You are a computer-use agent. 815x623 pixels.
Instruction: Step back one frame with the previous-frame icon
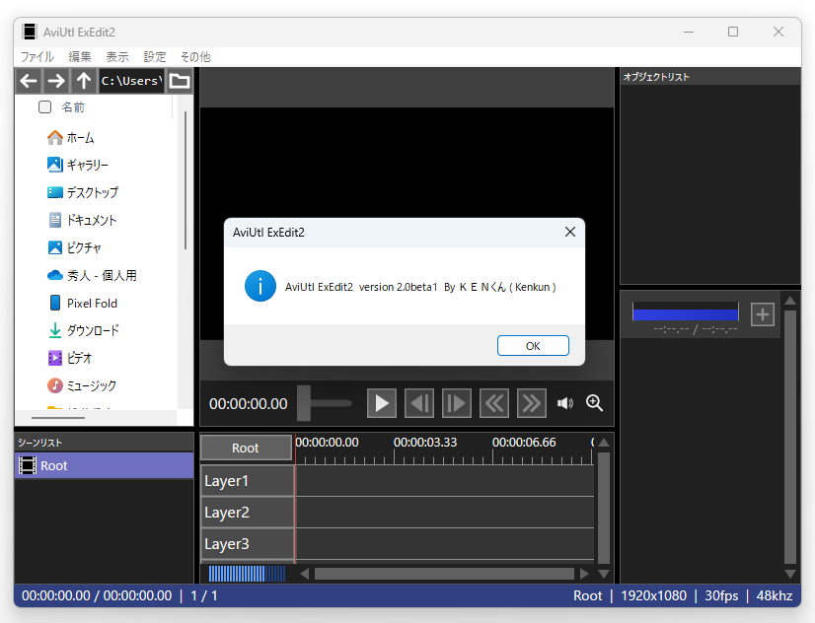418,402
